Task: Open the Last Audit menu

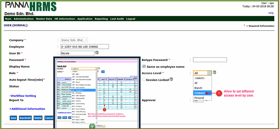Action: point(117,19)
